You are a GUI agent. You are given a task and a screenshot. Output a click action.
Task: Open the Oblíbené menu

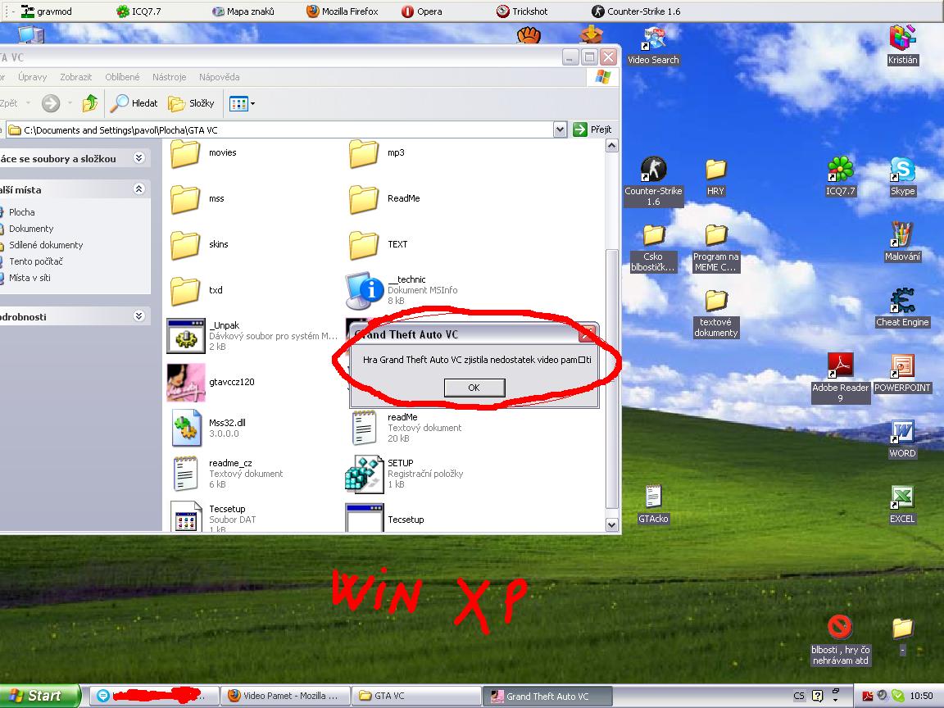tap(122, 77)
